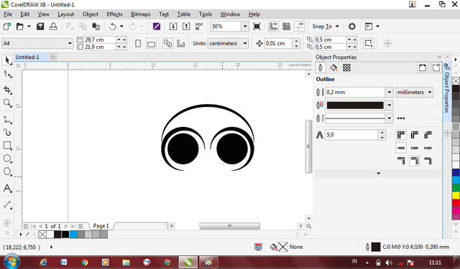Toggle show rulers button

click(273, 27)
